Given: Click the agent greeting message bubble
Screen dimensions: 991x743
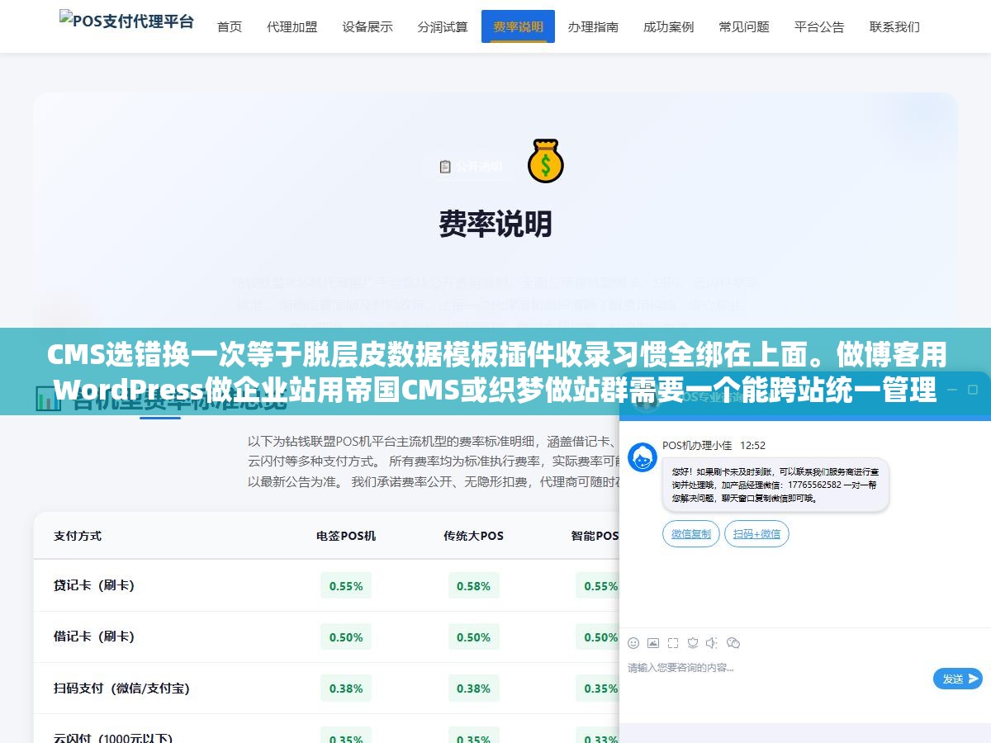Looking at the screenshot, I should tap(775, 485).
